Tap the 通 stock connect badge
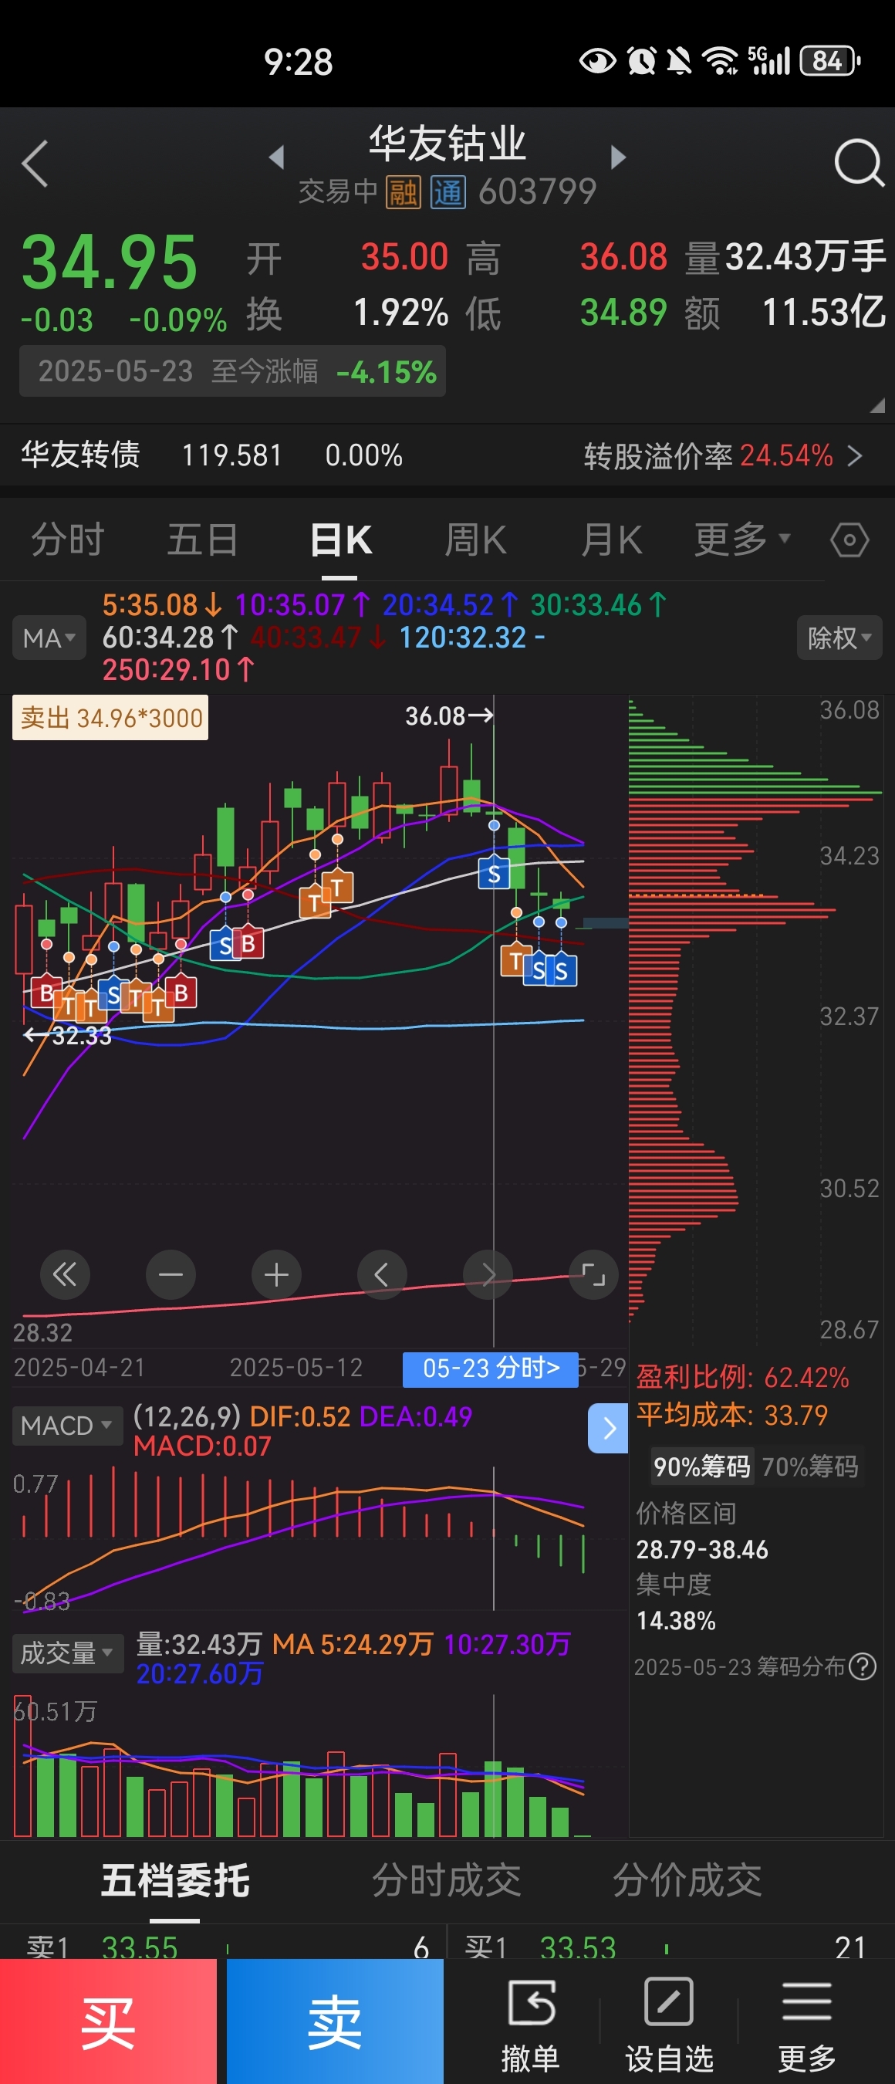This screenshot has height=2084, width=895. pyautogui.click(x=448, y=192)
